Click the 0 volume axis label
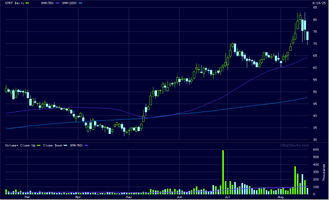 pos(314,194)
